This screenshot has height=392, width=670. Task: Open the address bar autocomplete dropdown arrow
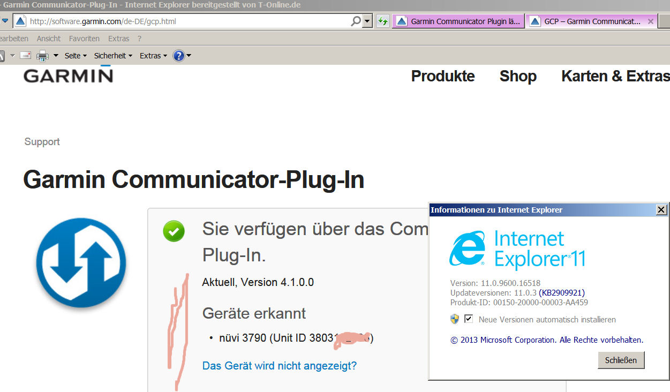pyautogui.click(x=367, y=21)
